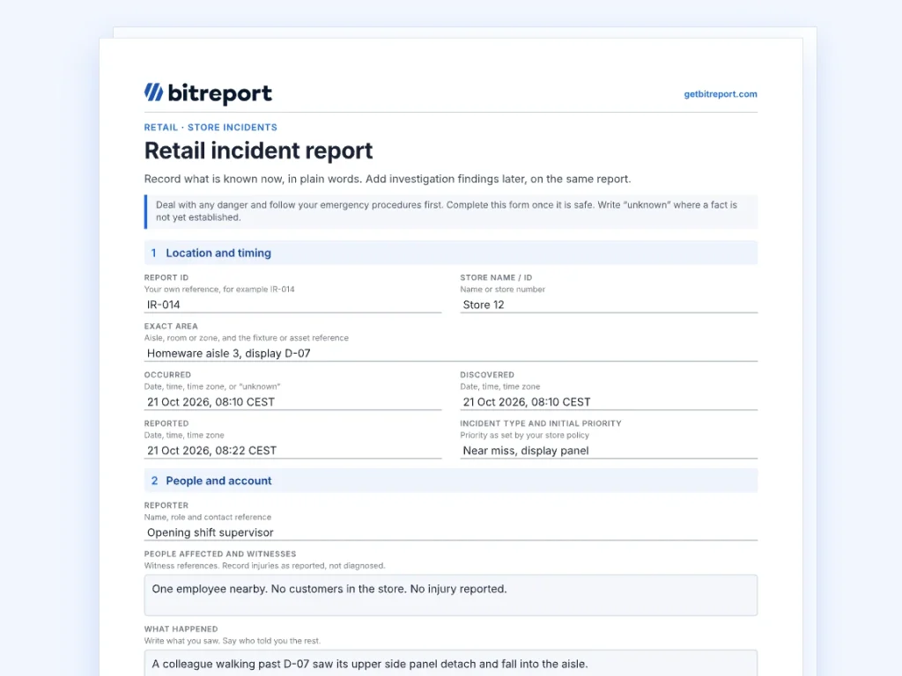Click the OCCURRED label
The width and height of the screenshot is (902, 676).
click(167, 375)
